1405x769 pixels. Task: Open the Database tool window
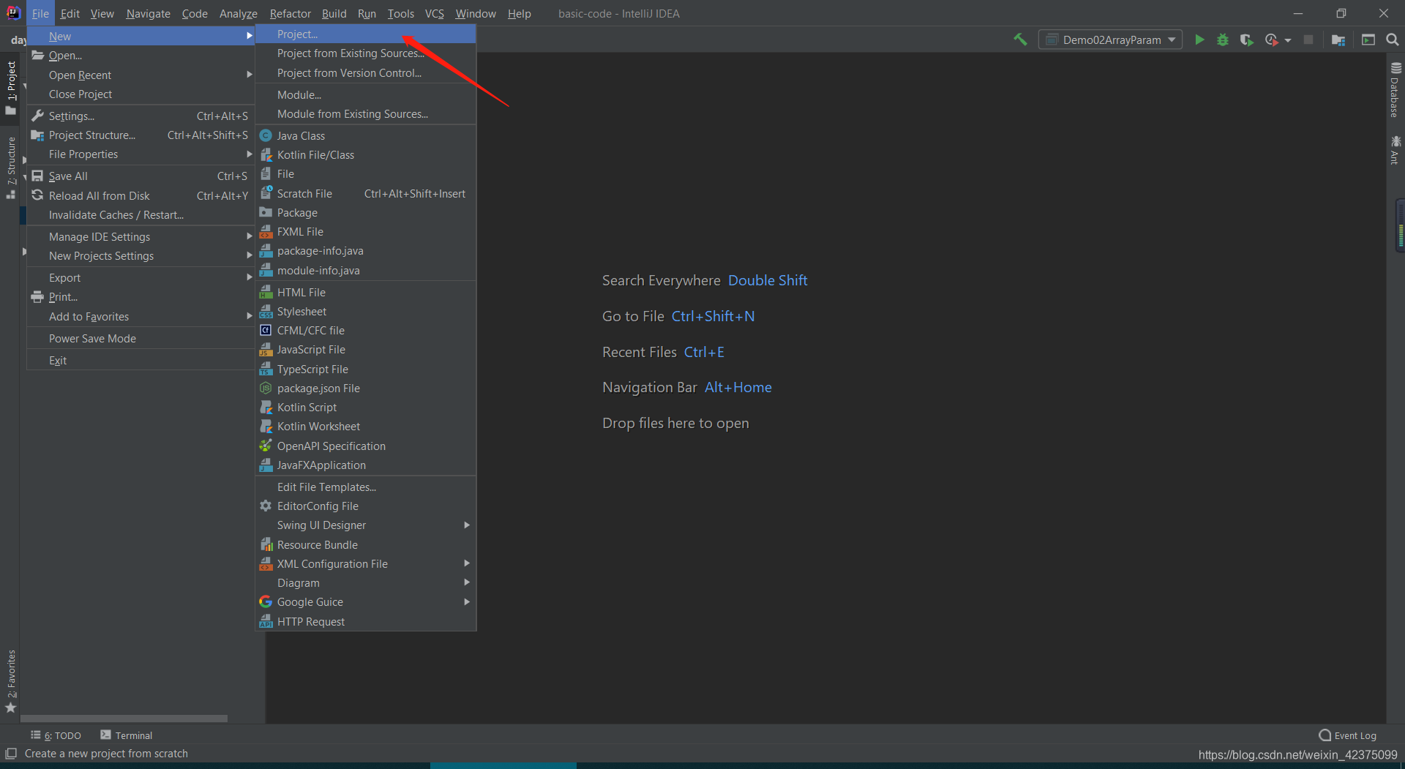coord(1395,89)
